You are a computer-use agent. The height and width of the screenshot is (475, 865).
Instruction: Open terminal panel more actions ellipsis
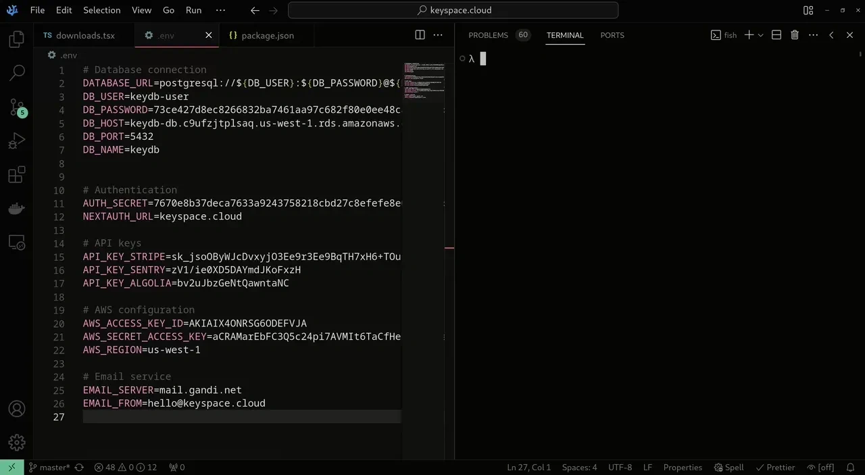click(x=813, y=35)
